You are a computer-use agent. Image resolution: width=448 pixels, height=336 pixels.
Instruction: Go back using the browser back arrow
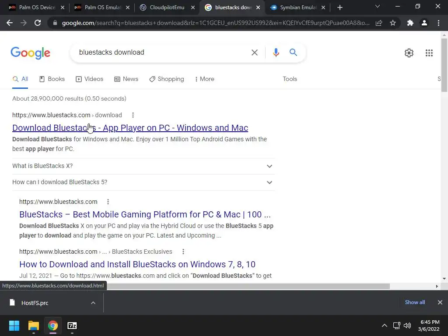[10, 23]
